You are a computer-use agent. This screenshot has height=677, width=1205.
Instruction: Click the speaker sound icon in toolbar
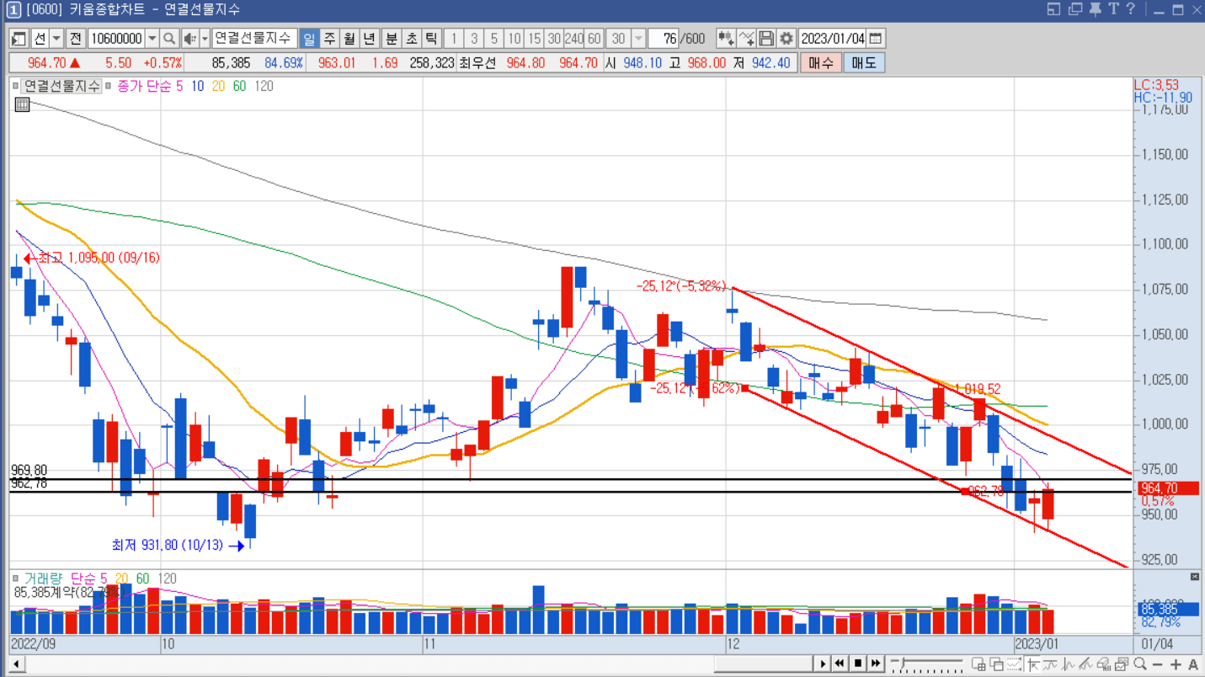pyautogui.click(x=189, y=39)
